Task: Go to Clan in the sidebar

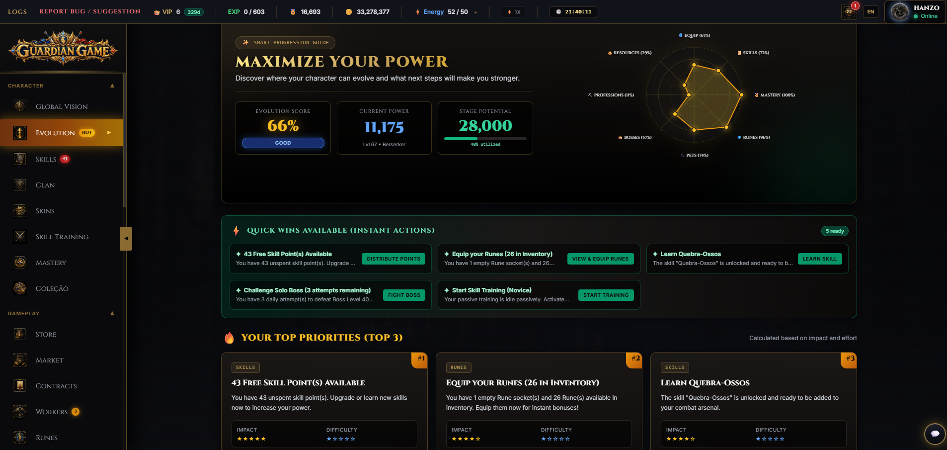Action: pyautogui.click(x=45, y=185)
